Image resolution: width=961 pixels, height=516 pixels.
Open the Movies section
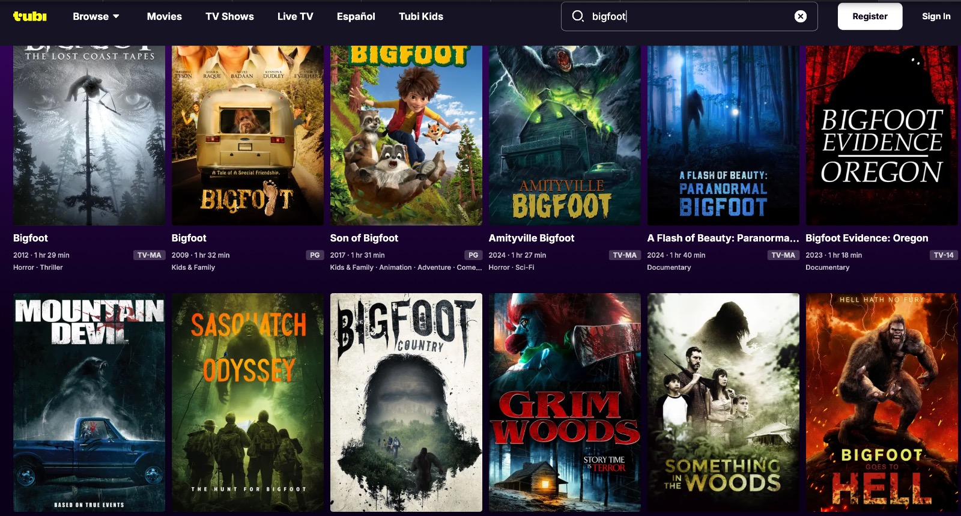point(164,16)
